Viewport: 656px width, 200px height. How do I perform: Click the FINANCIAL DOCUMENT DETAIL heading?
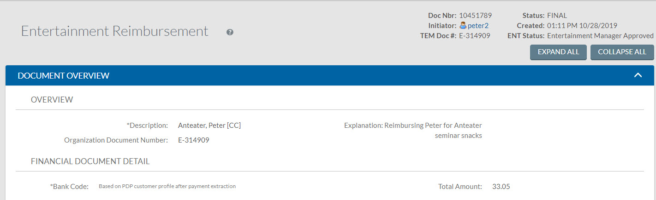[90, 161]
